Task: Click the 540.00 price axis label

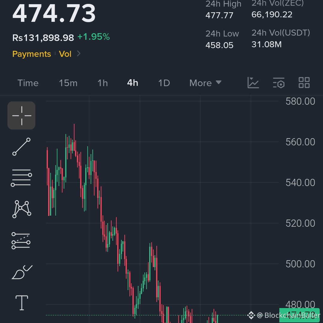Action: tap(300, 182)
